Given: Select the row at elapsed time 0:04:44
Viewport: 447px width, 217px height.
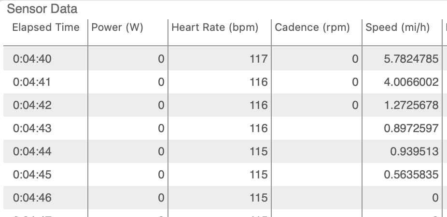Looking at the screenshot, I should coord(225,151).
